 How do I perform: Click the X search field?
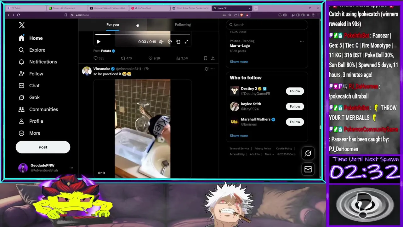267,25
